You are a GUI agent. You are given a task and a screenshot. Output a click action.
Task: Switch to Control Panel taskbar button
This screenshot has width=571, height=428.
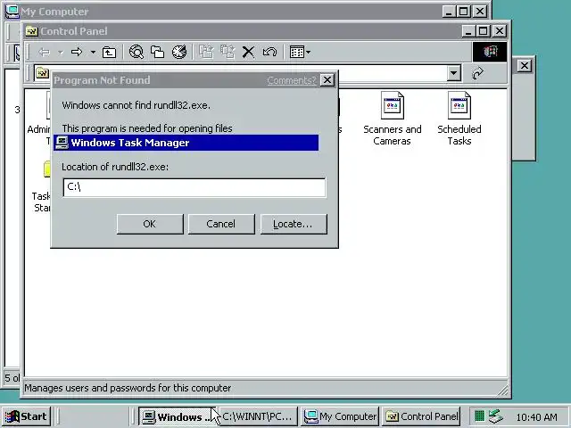pos(421,416)
